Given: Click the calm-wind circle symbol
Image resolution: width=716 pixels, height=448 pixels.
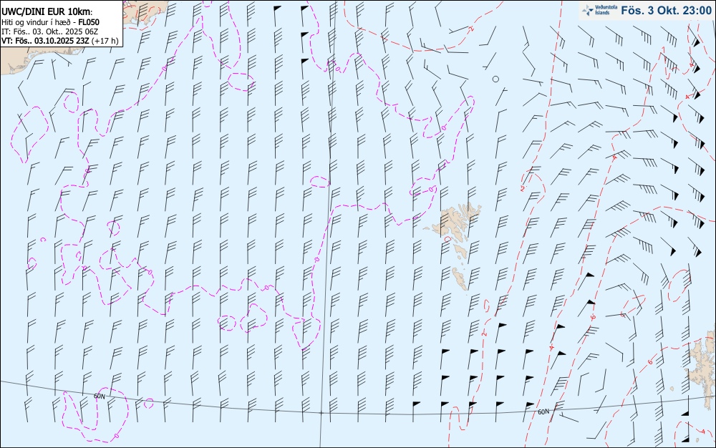Looking at the screenshot, I should pyautogui.click(x=495, y=79).
